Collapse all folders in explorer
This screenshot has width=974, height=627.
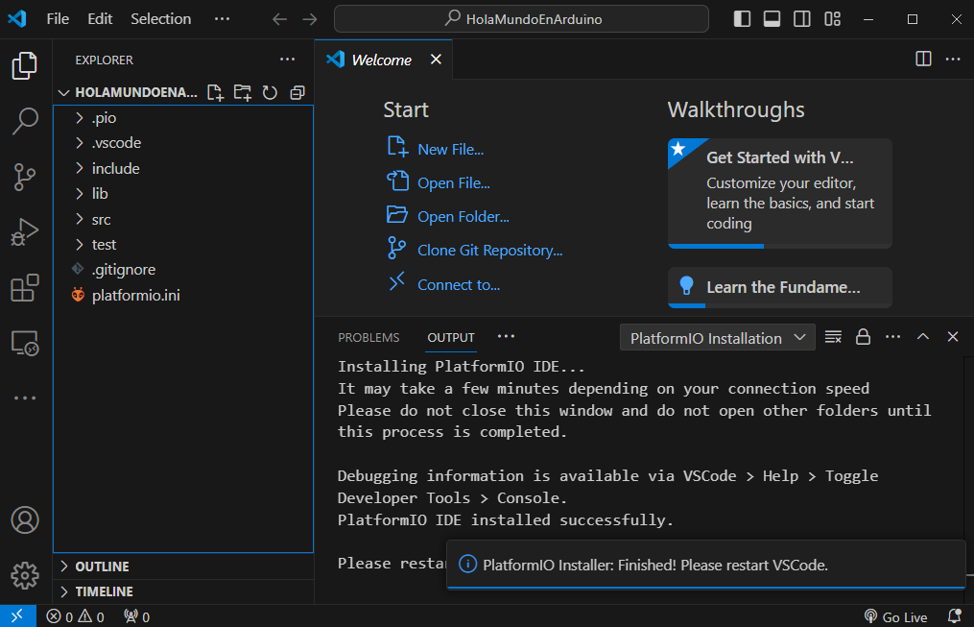click(x=297, y=92)
